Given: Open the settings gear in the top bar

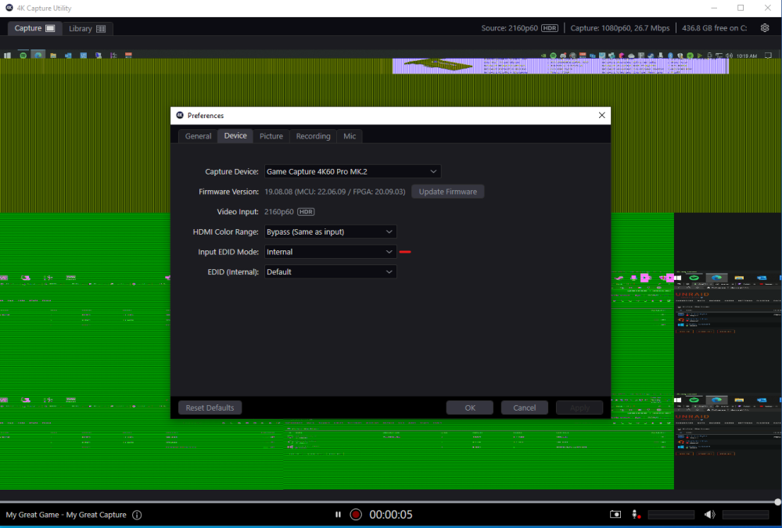Looking at the screenshot, I should pos(765,28).
